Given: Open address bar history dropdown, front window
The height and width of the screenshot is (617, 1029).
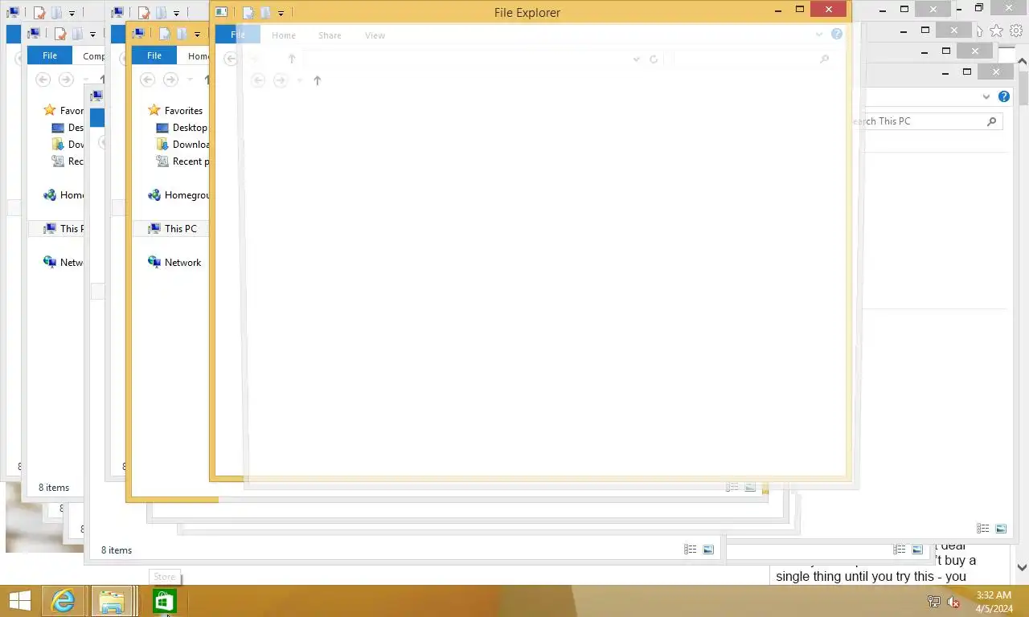Looking at the screenshot, I should click(637, 59).
